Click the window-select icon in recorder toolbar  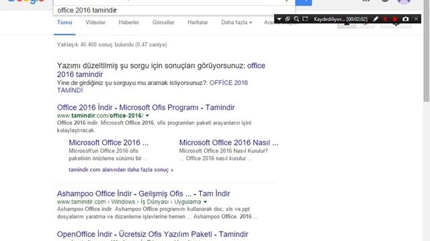[288, 19]
